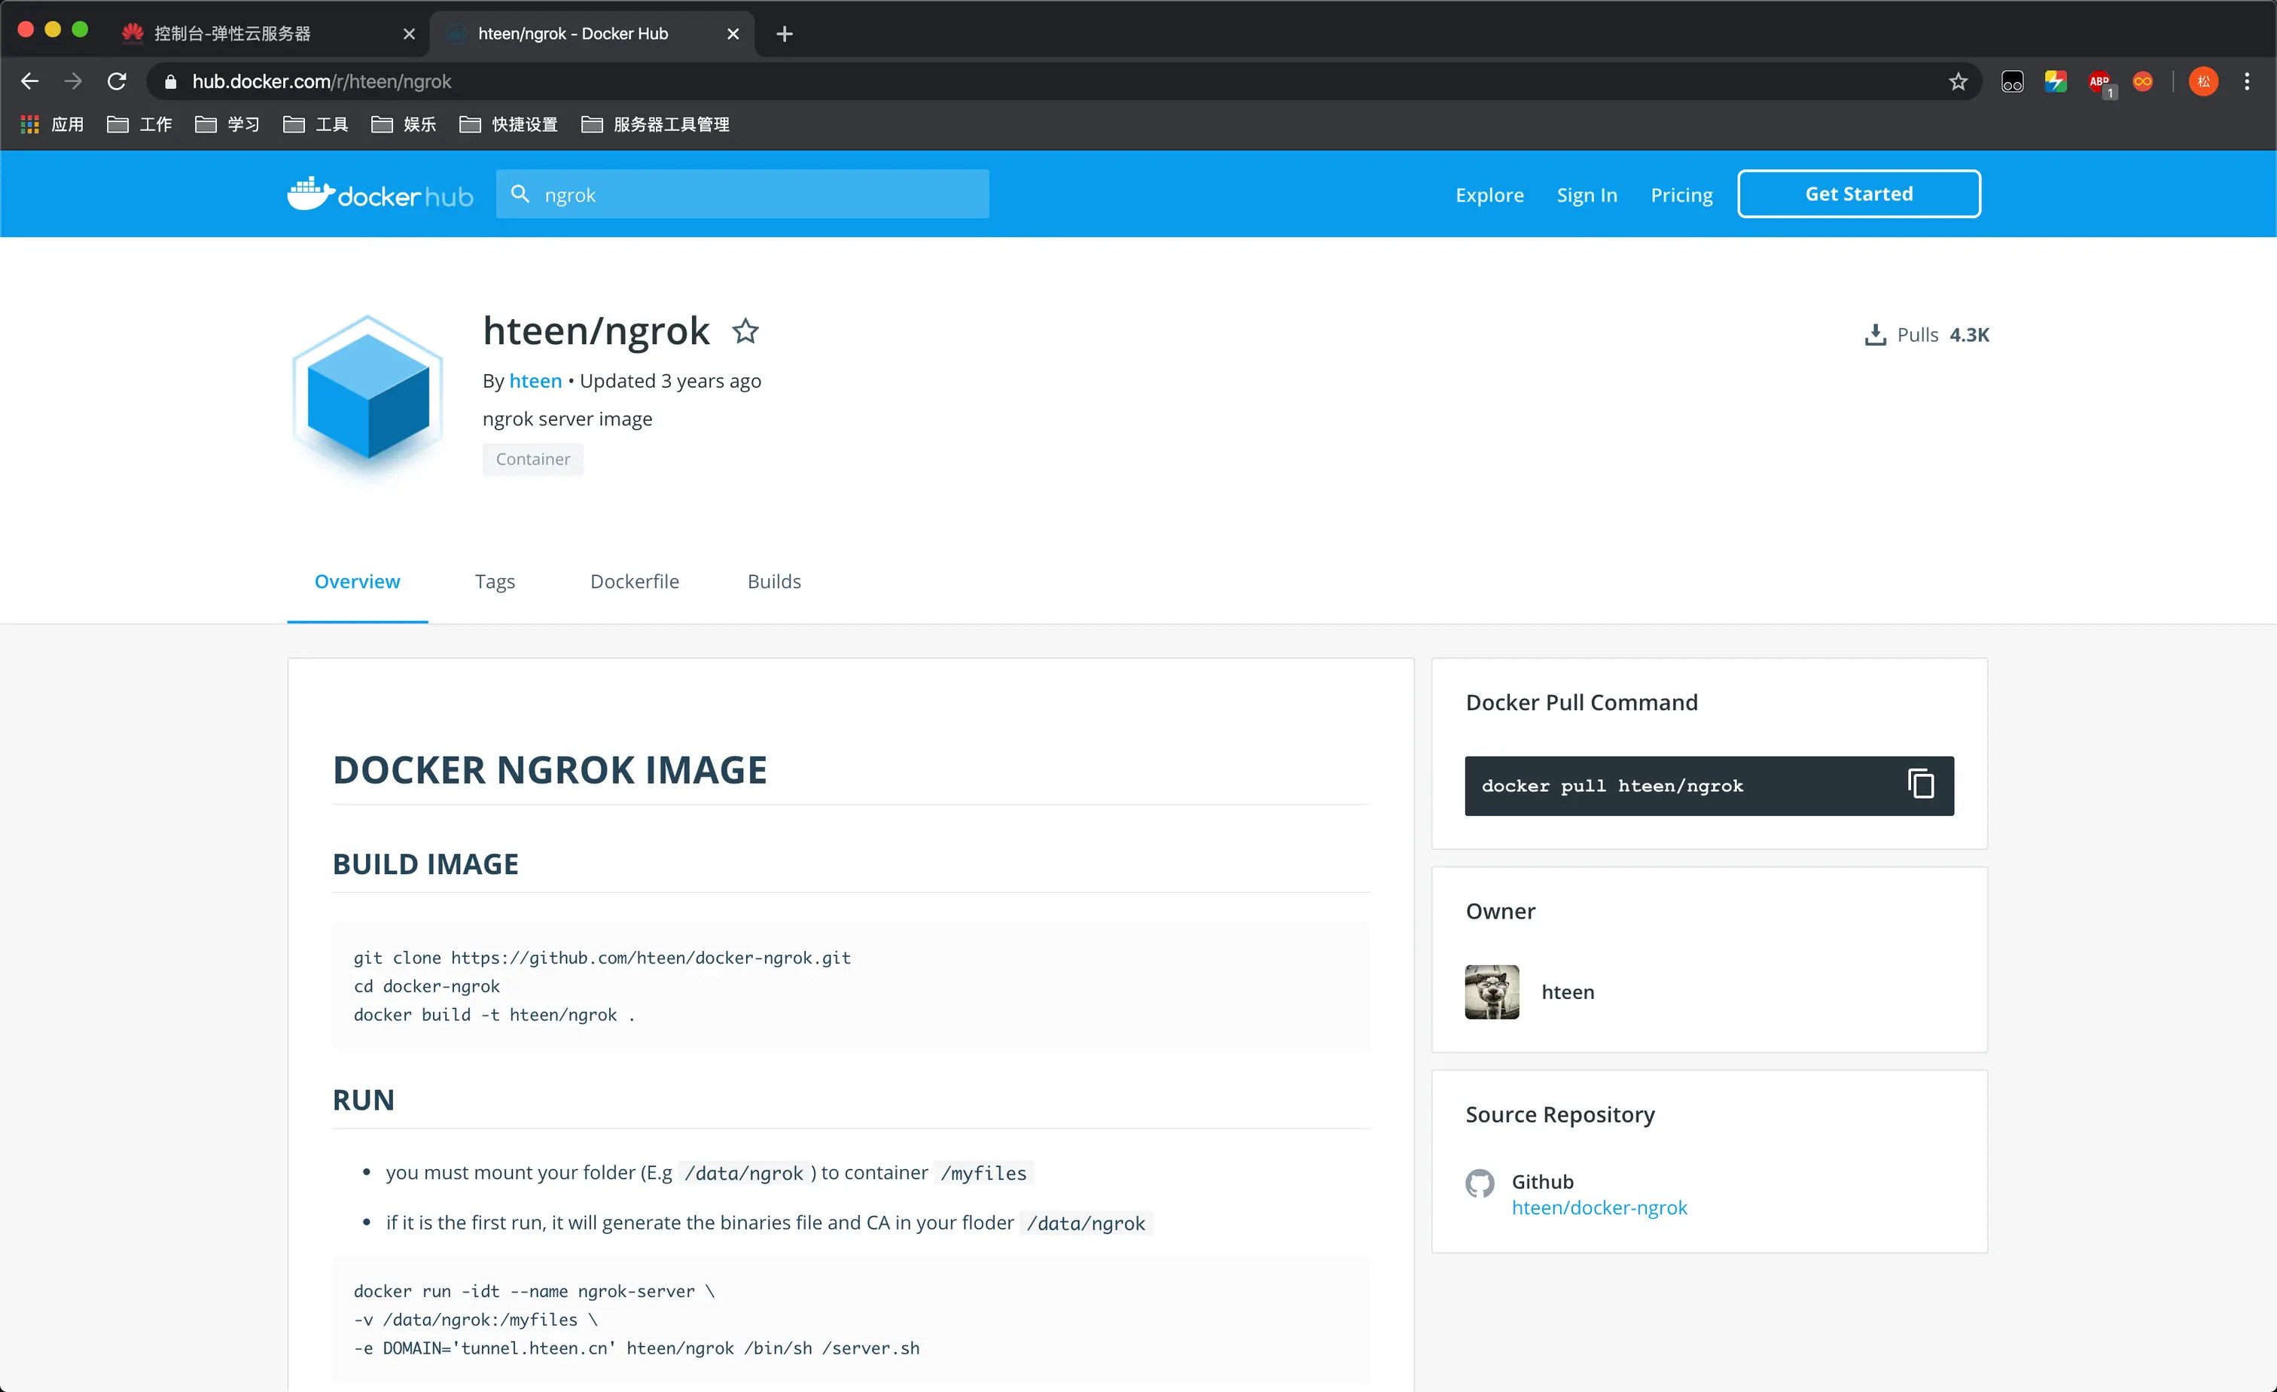The image size is (2277, 1392).
Task: Open Chrome's three-dot menu
Action: (x=2247, y=81)
